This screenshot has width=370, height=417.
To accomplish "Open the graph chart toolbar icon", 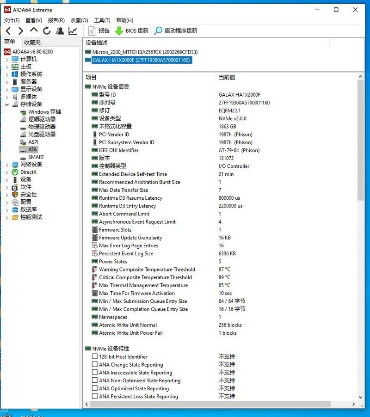I will (x=73, y=31).
